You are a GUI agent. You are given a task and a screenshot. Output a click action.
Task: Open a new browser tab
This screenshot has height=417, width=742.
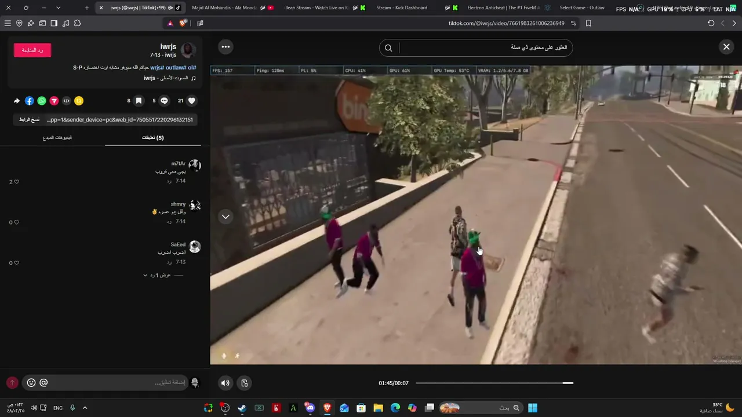87,8
